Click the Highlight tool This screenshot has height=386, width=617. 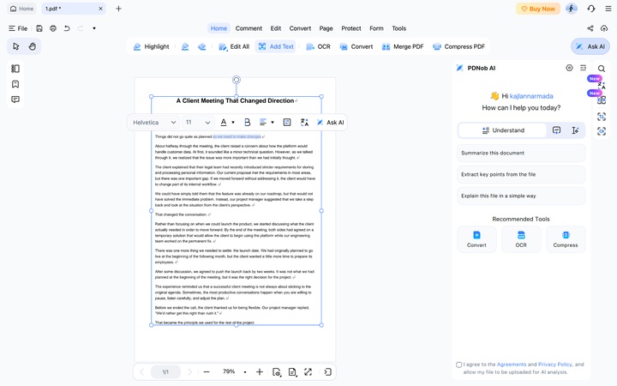[x=151, y=46]
